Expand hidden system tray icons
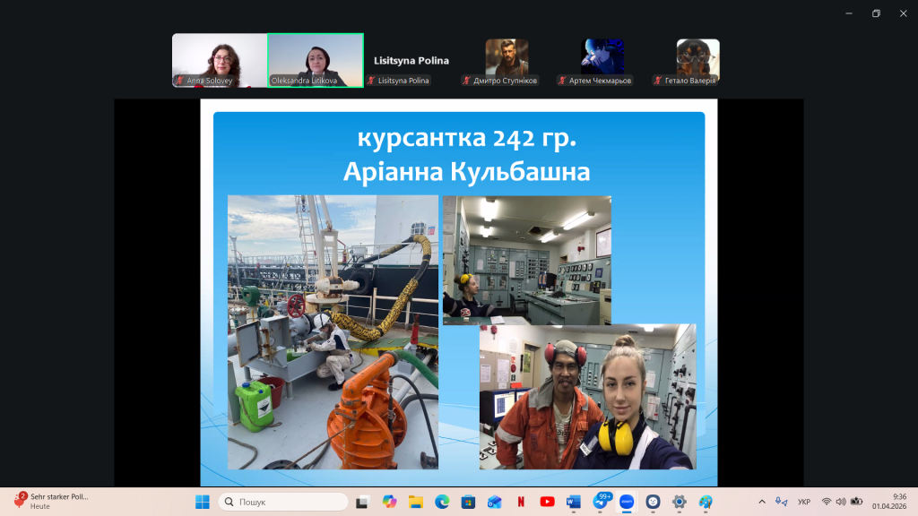 pyautogui.click(x=762, y=502)
